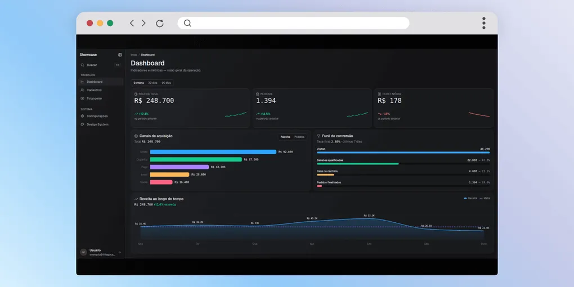Image resolution: width=574 pixels, height=287 pixels.
Task: Click the R$ 178 Ticket Médio value
Action: [389, 101]
